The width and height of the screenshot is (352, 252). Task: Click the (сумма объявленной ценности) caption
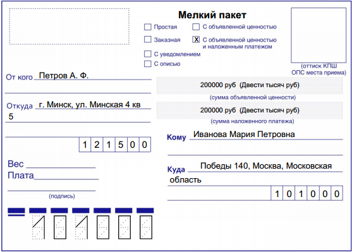(x=253, y=97)
